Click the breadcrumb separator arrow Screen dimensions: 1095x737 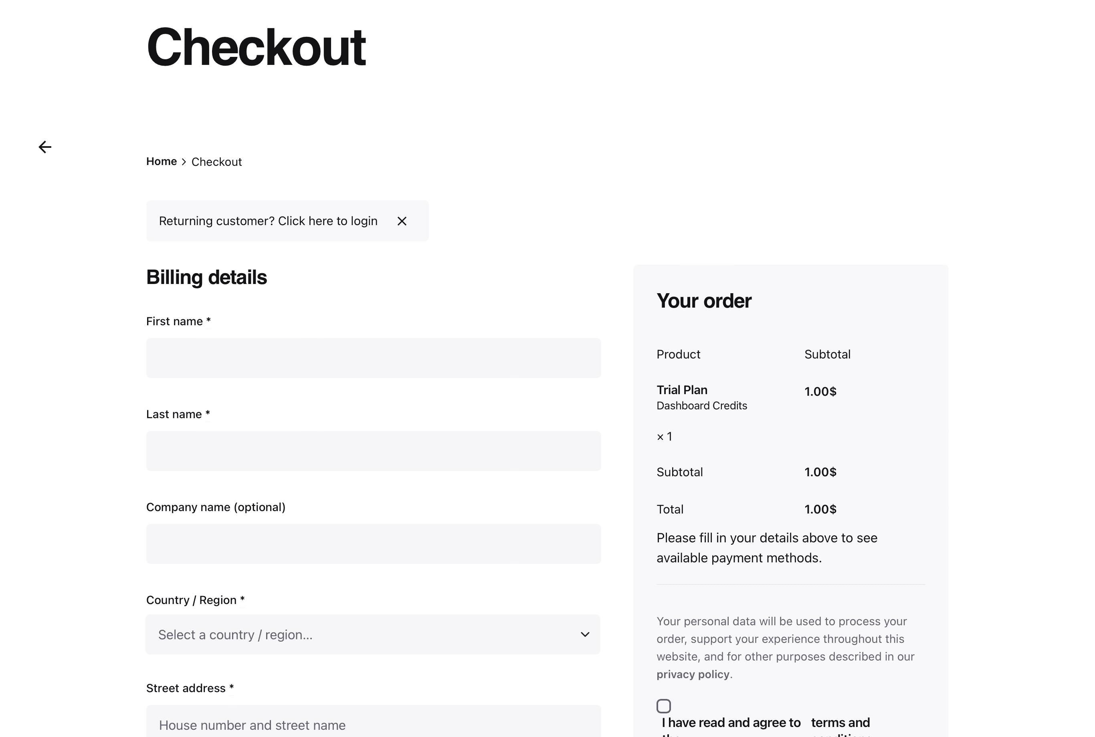click(184, 162)
